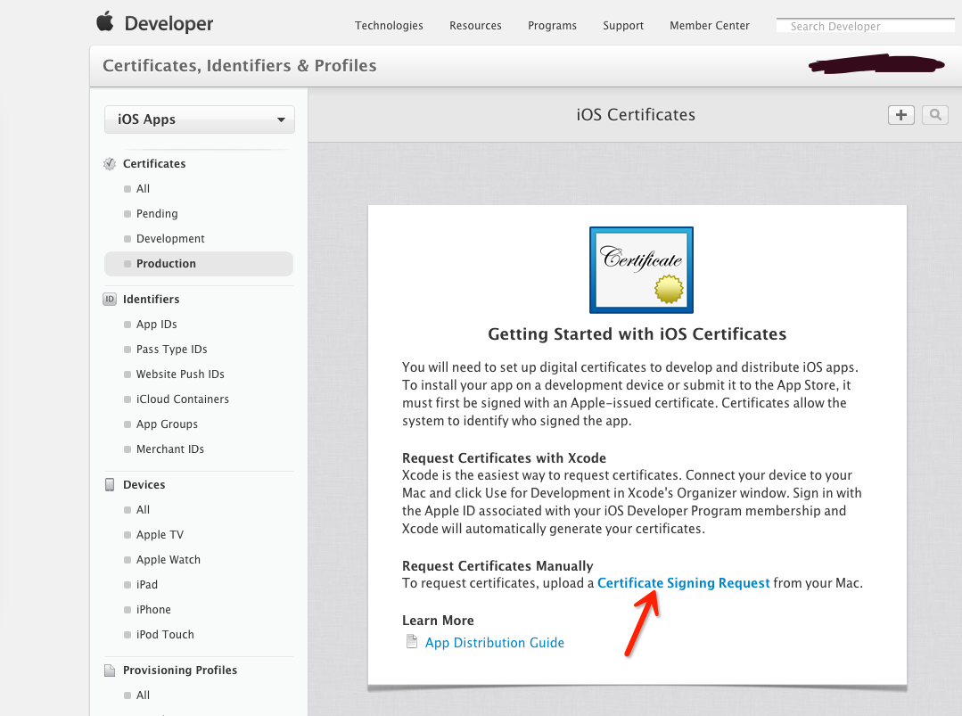
Task: Click the magnifier search certificates button
Action: (935, 115)
